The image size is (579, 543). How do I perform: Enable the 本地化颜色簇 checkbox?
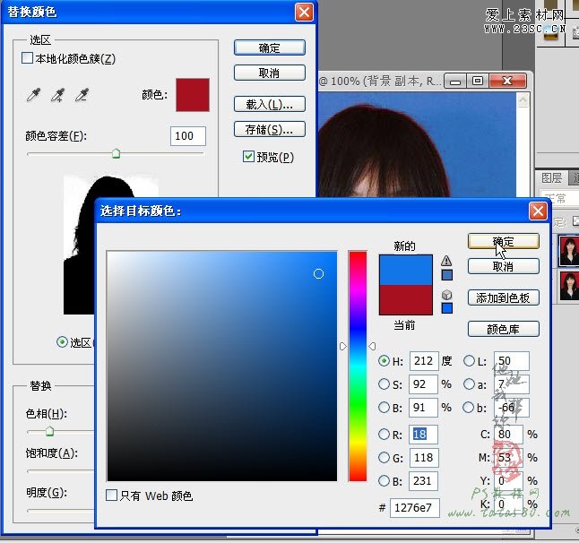tap(27, 58)
